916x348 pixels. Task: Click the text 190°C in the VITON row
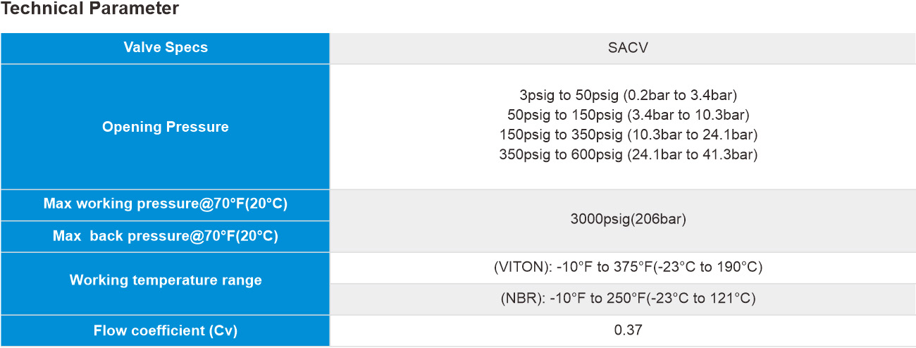[741, 268]
